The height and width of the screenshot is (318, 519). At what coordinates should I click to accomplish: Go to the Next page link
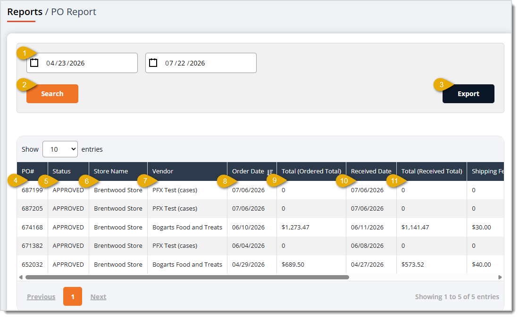point(98,297)
